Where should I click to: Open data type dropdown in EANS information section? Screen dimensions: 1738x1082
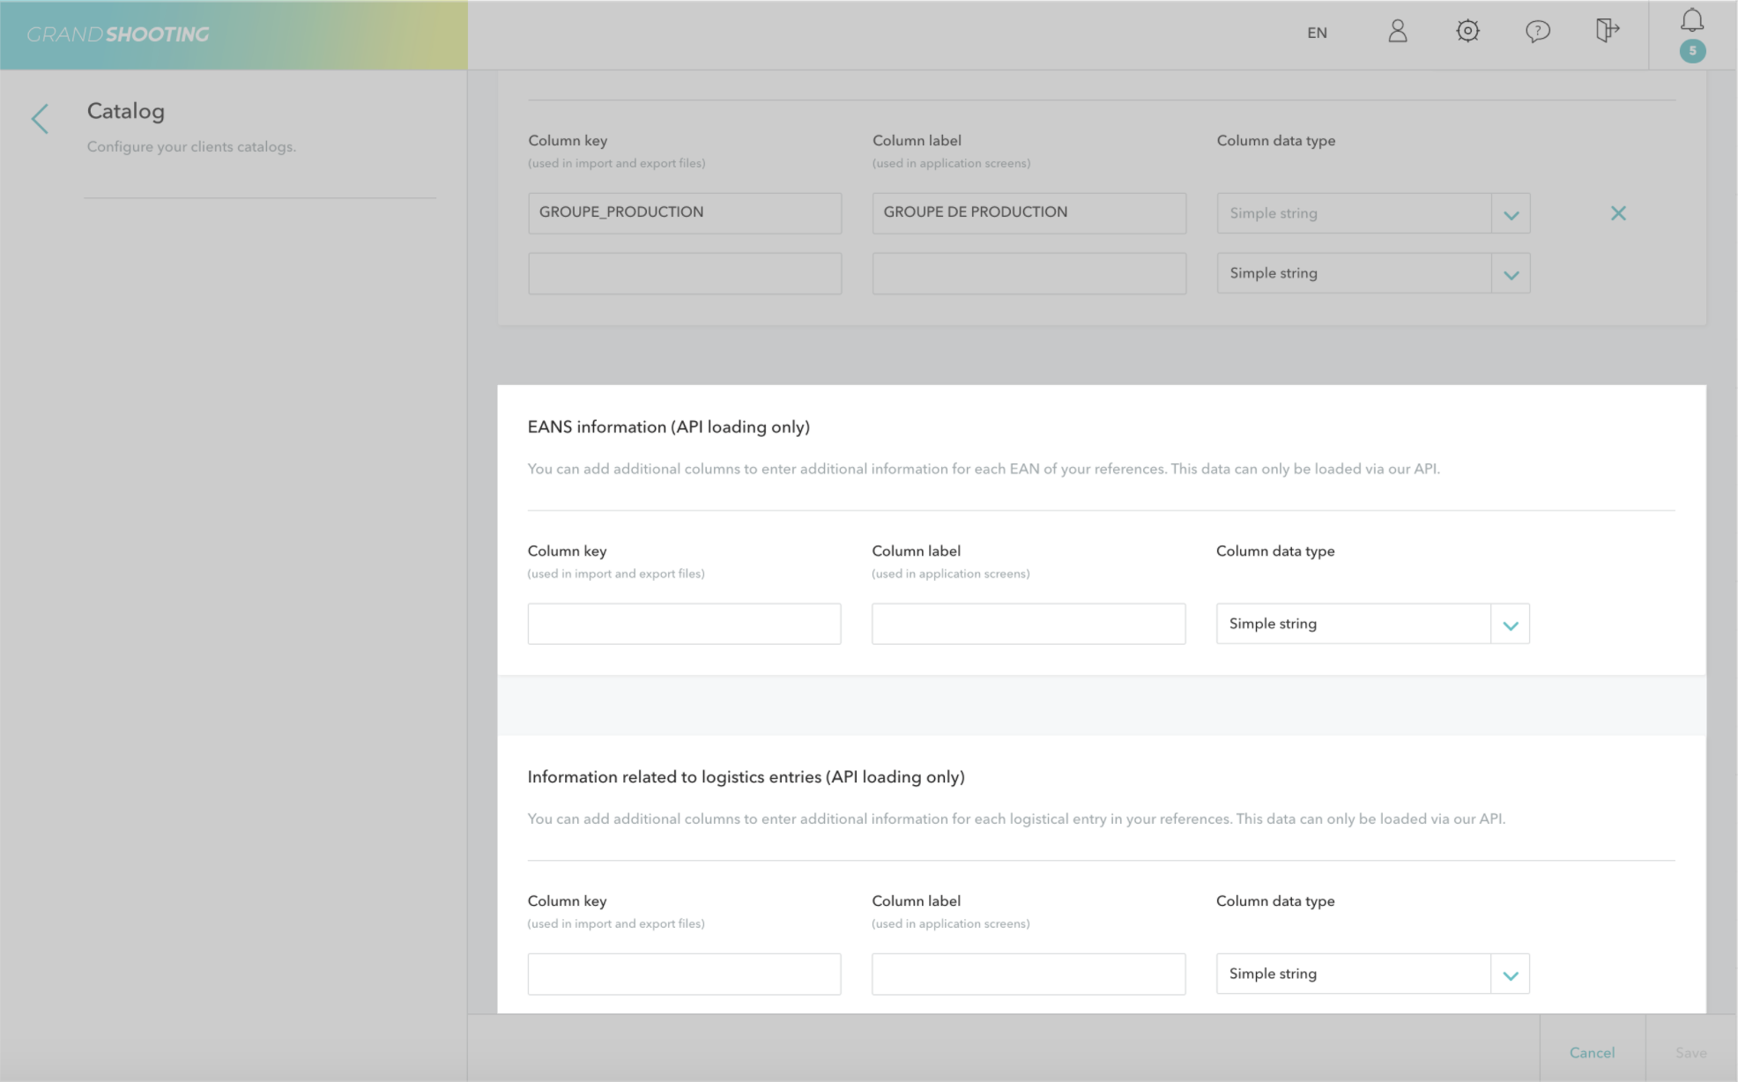pos(1510,625)
